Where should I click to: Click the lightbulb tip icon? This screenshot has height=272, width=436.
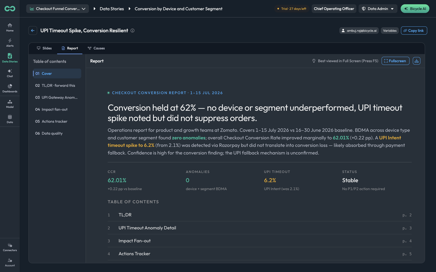(314, 61)
